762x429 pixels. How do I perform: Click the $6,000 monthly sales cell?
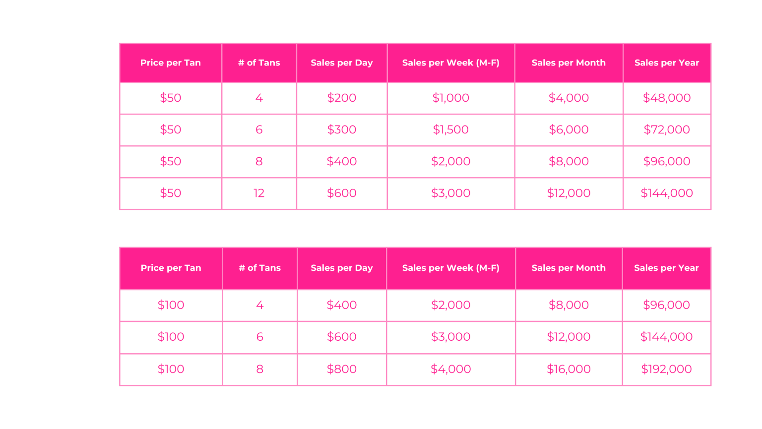(569, 130)
